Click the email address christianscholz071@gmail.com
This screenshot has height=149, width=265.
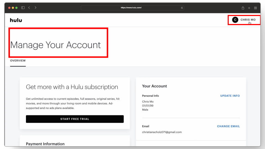pos(162,132)
